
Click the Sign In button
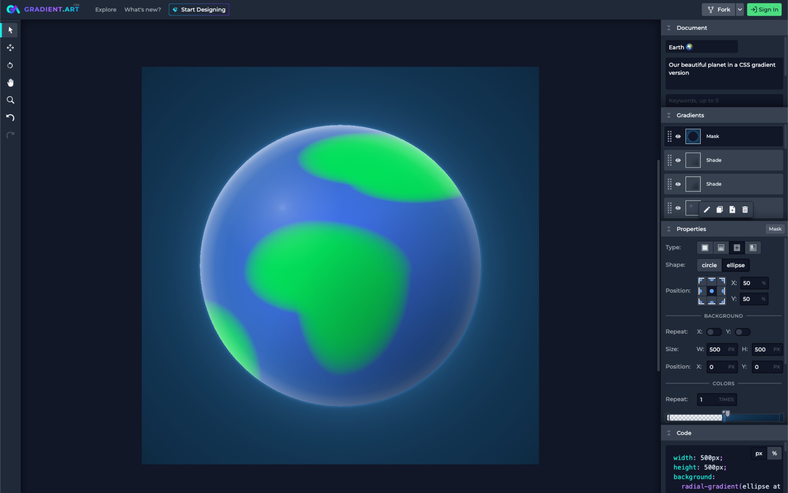point(764,10)
